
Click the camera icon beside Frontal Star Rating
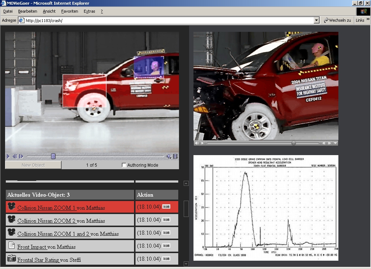[12, 258]
